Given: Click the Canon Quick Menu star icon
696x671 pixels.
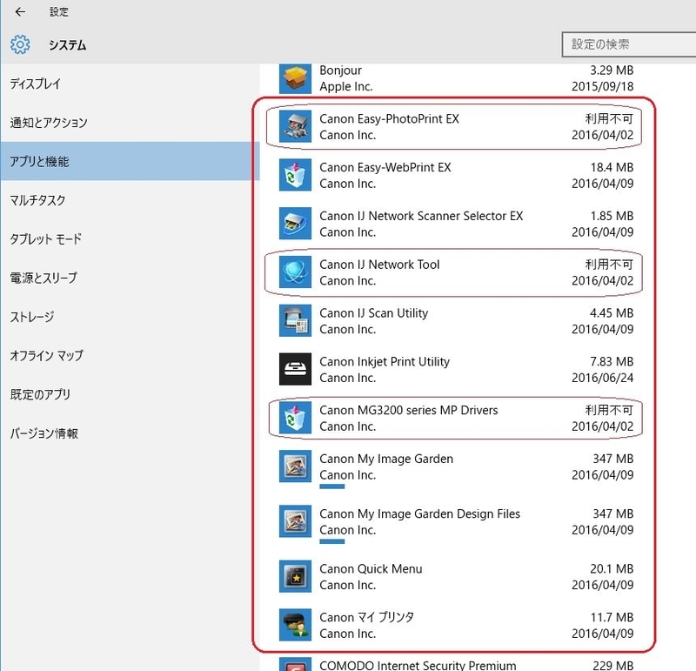Looking at the screenshot, I should (x=295, y=576).
